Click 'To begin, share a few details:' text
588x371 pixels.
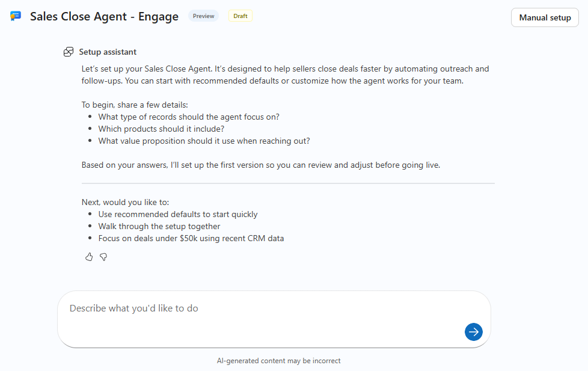(x=135, y=105)
